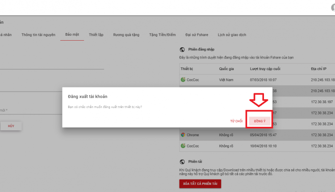Click XÓA TẤT CẢ PHIÊN TẢI button
Image resolution: width=335 pixels, height=192 pixels.
coord(200,184)
